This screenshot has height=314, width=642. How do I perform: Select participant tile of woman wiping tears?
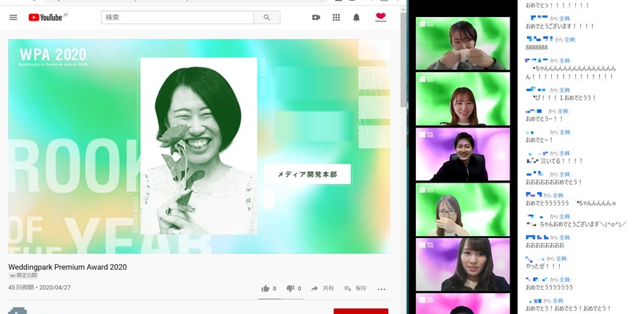[463, 43]
